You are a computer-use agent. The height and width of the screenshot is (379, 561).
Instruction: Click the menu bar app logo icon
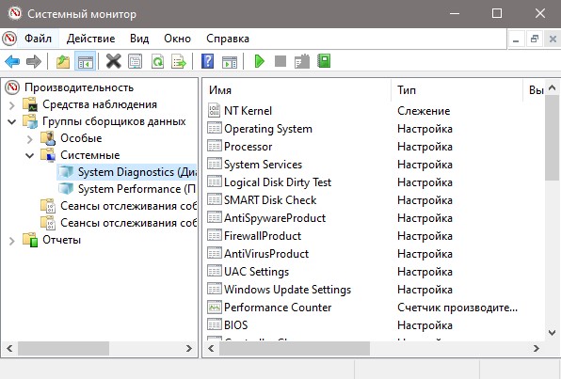tap(9, 39)
